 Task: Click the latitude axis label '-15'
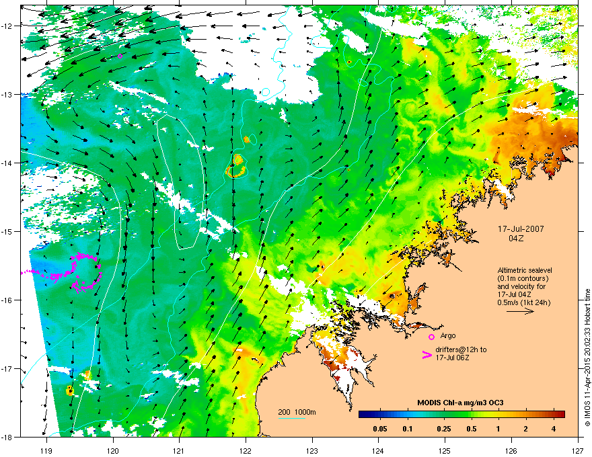[7, 231]
